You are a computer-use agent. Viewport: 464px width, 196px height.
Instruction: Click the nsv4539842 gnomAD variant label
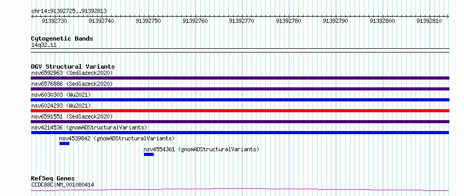click(x=117, y=138)
